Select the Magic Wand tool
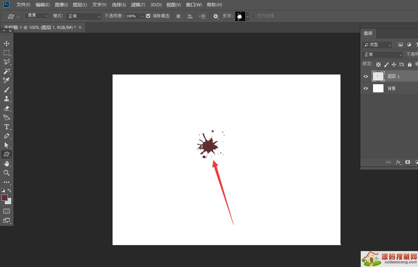 [7, 71]
